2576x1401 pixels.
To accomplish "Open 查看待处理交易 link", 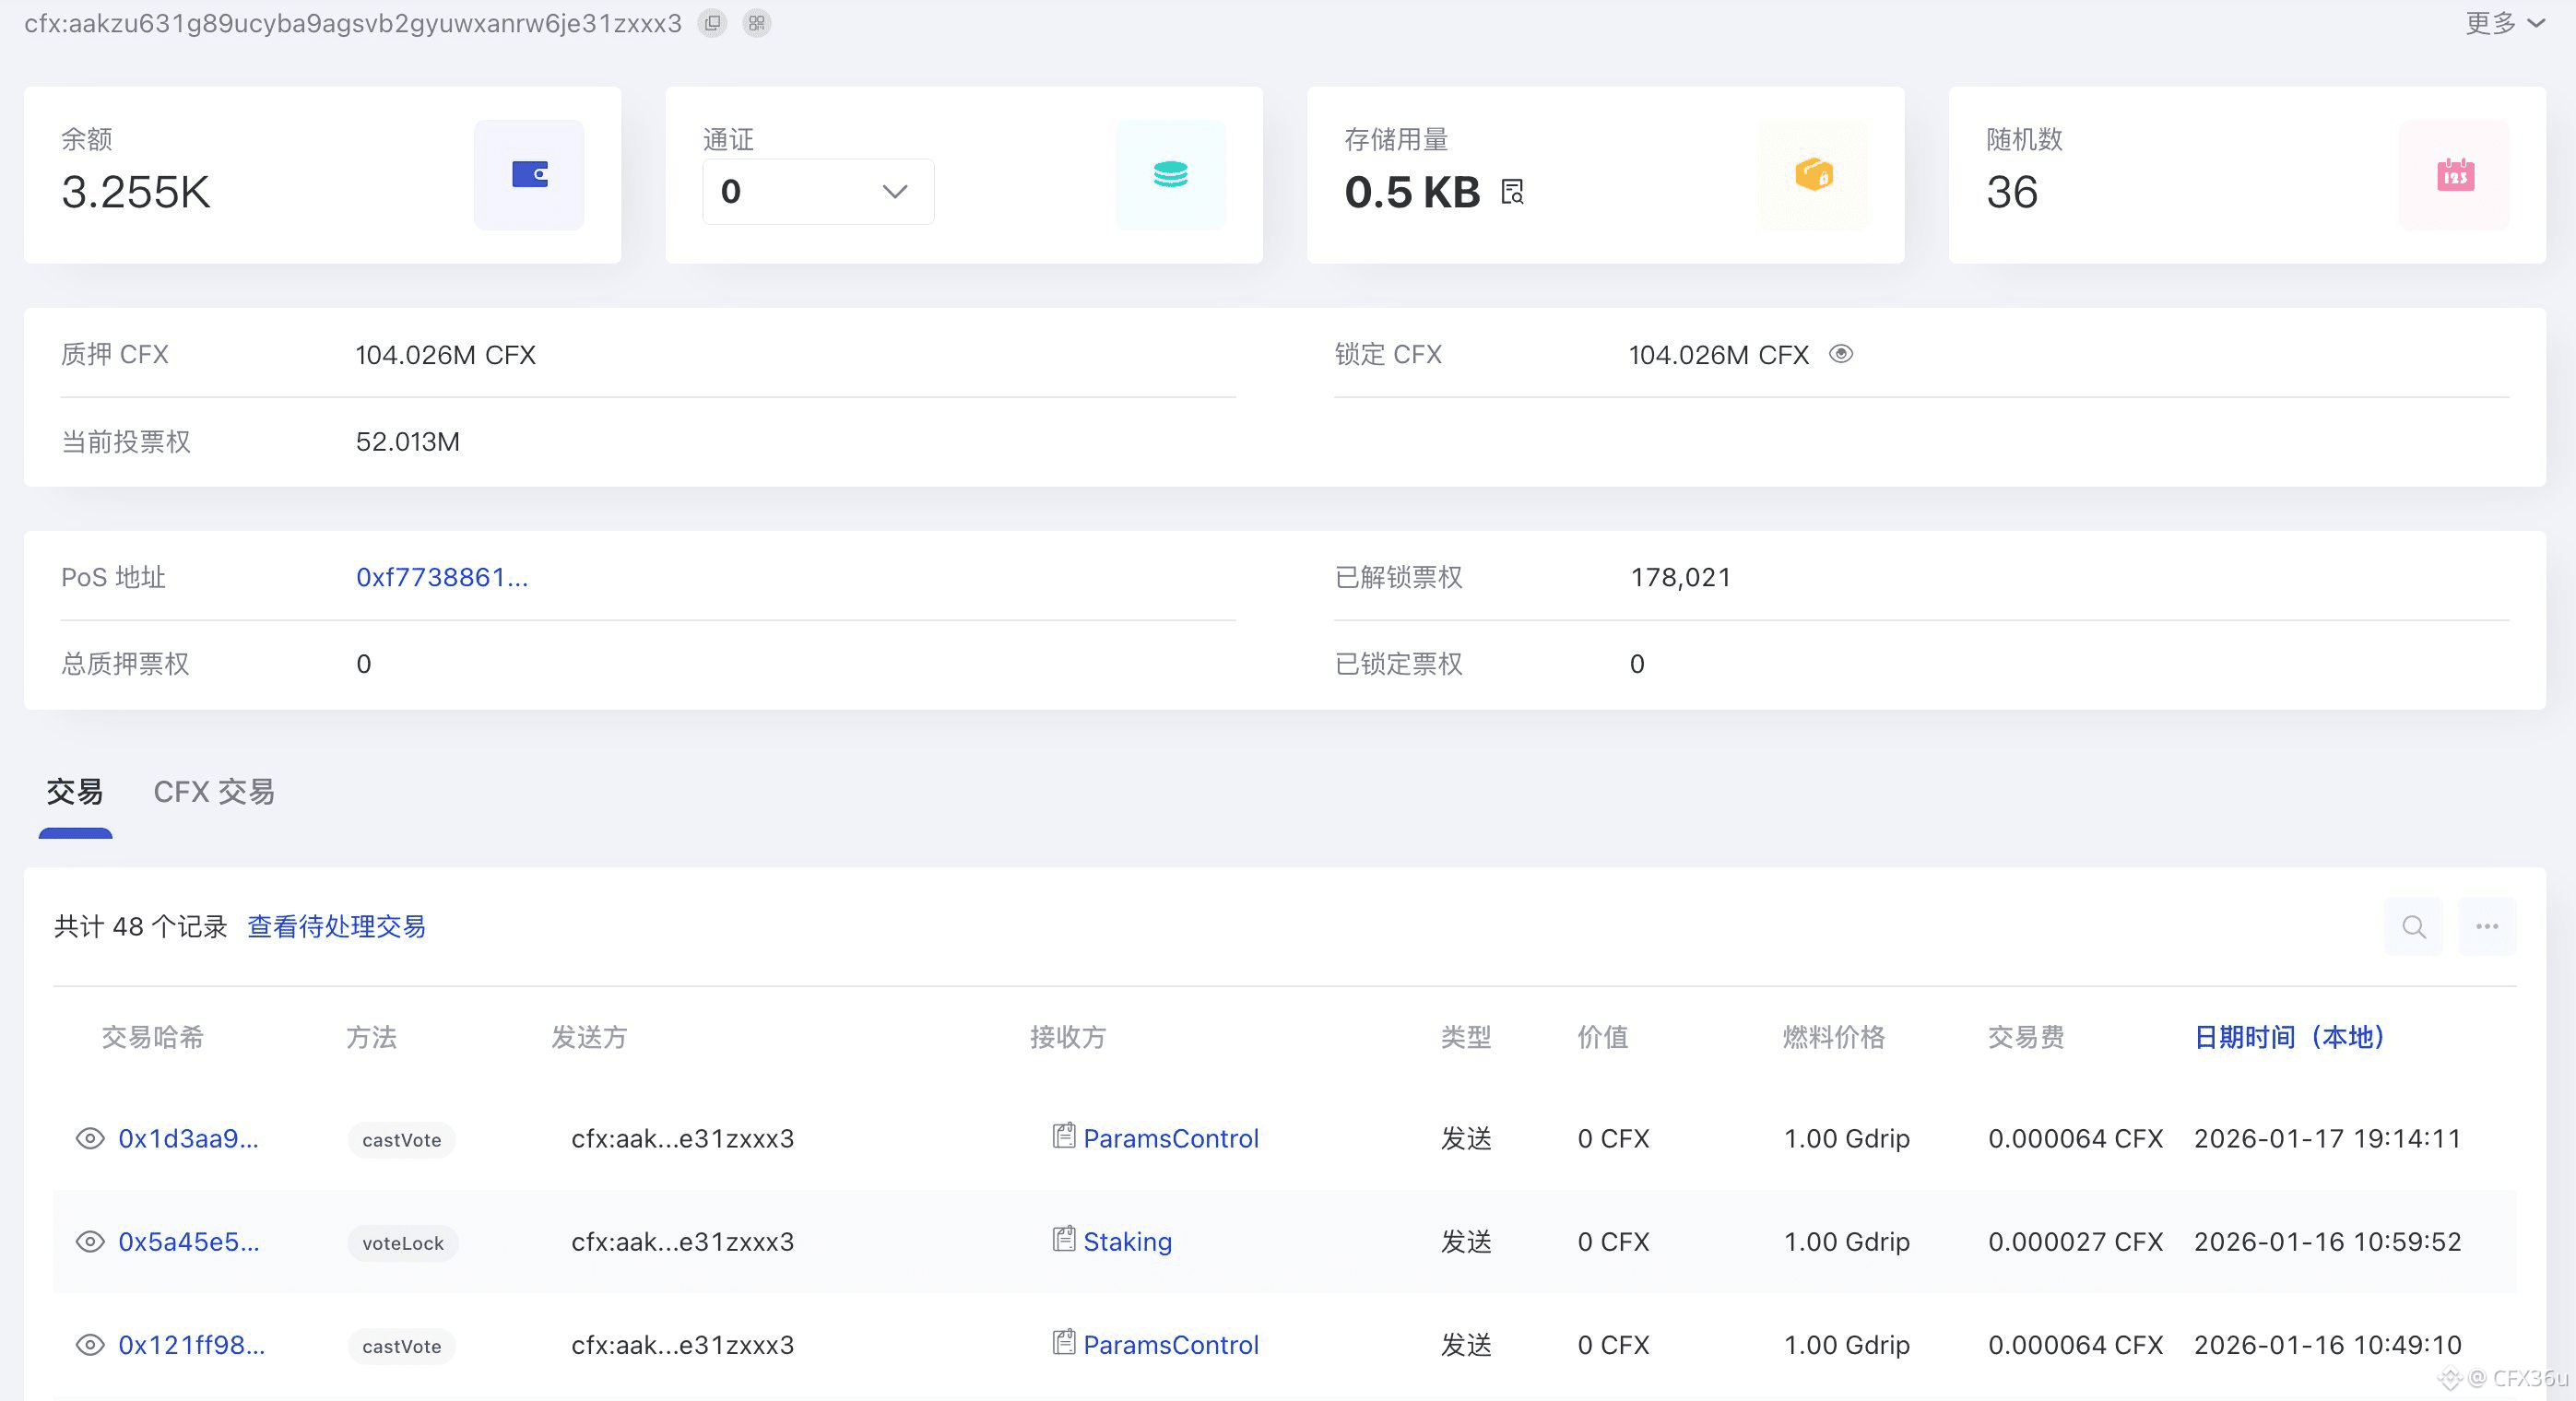I will (336, 927).
